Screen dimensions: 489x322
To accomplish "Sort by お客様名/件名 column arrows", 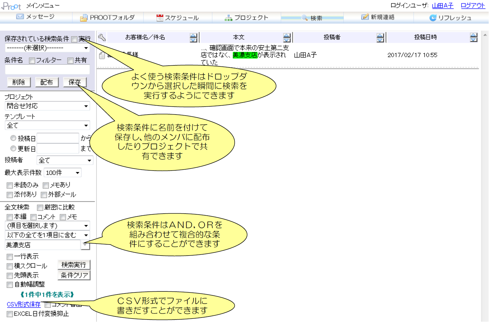I will [x=194, y=38].
